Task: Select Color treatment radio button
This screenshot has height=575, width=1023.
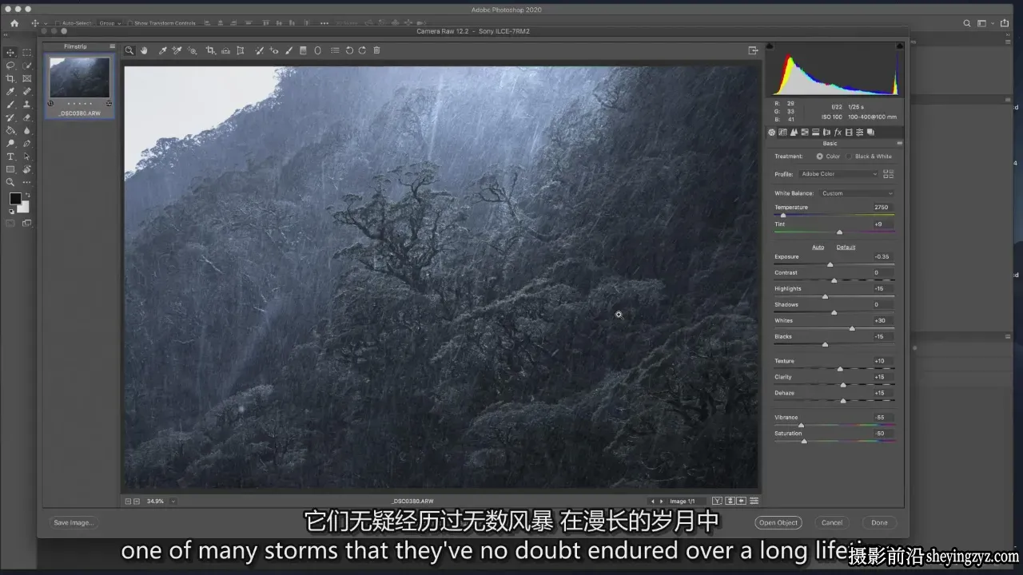Action: point(819,157)
